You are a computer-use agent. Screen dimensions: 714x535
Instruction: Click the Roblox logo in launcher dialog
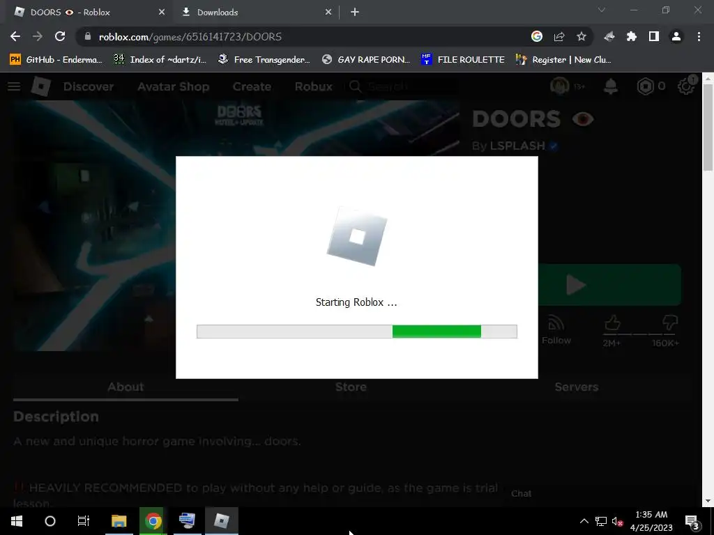tap(357, 237)
